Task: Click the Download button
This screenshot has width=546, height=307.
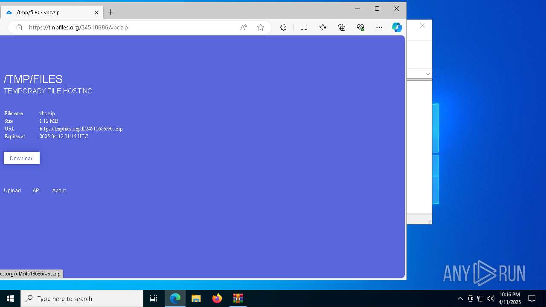Action: pyautogui.click(x=22, y=158)
